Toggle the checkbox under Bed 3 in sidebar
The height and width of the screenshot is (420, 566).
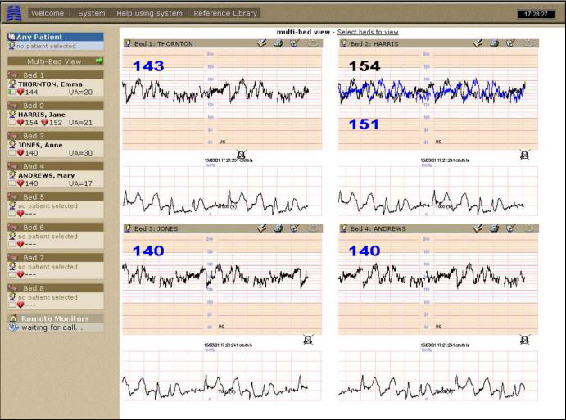(11, 153)
